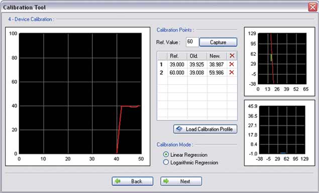Delete calibration point 1 with its red X
Image resolution: width=319 pixels, height=193 pixels.
click(x=232, y=64)
